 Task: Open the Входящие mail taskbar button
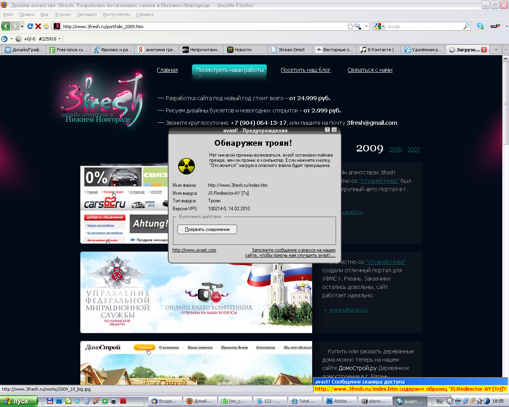tap(165, 401)
